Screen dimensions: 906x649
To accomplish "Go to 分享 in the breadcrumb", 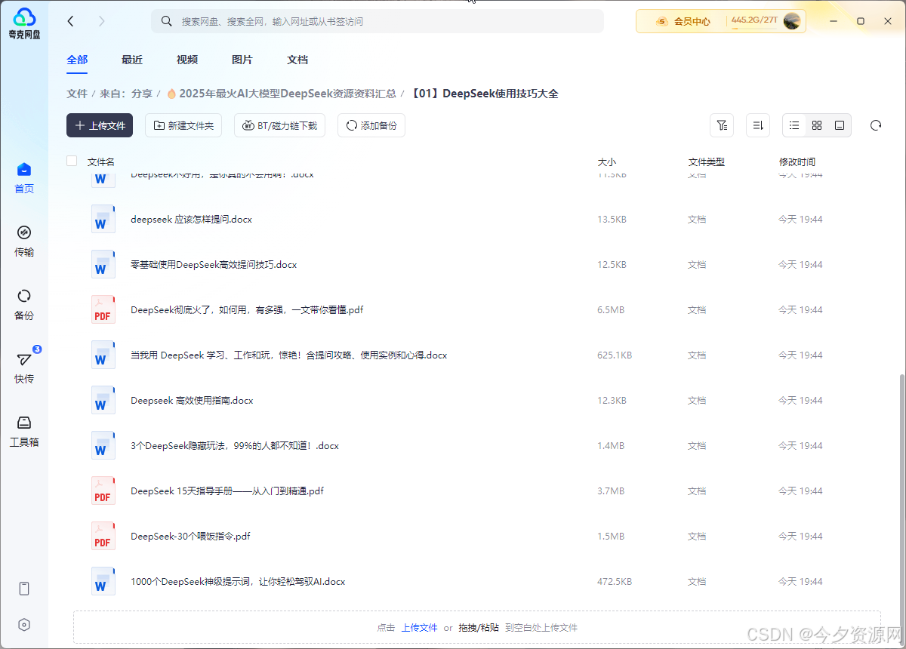I will click(142, 94).
